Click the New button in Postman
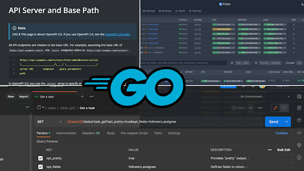The image size is (304, 171). point(11,96)
